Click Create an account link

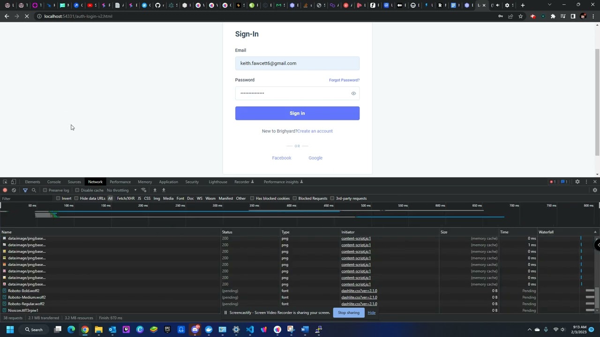(315, 131)
